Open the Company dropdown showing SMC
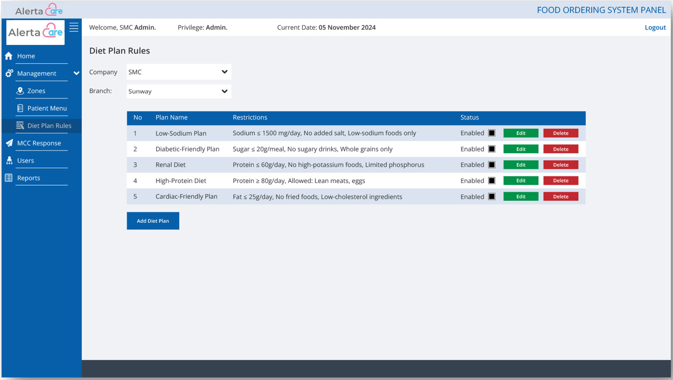673x380 pixels. [179, 72]
